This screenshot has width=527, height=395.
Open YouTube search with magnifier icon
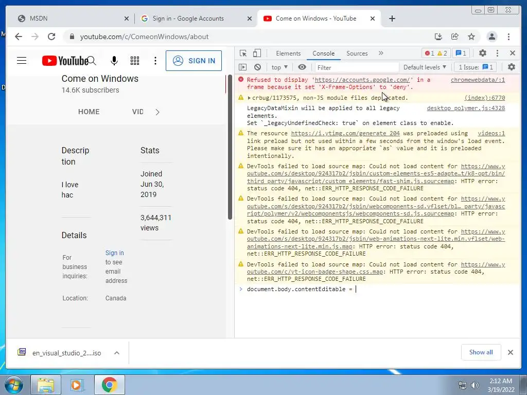pyautogui.click(x=92, y=61)
